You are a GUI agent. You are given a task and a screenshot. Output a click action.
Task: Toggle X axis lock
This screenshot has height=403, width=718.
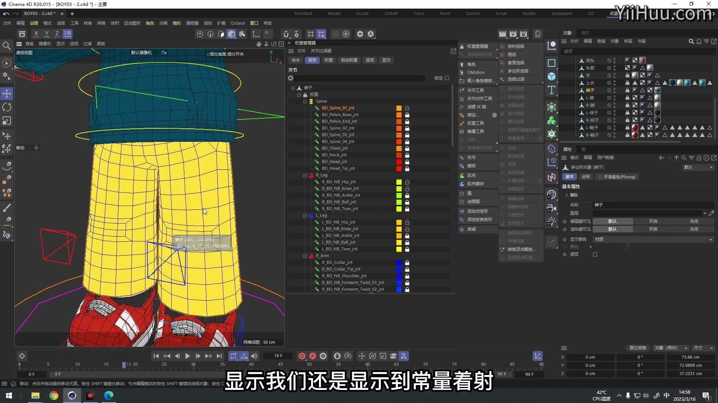(36, 34)
